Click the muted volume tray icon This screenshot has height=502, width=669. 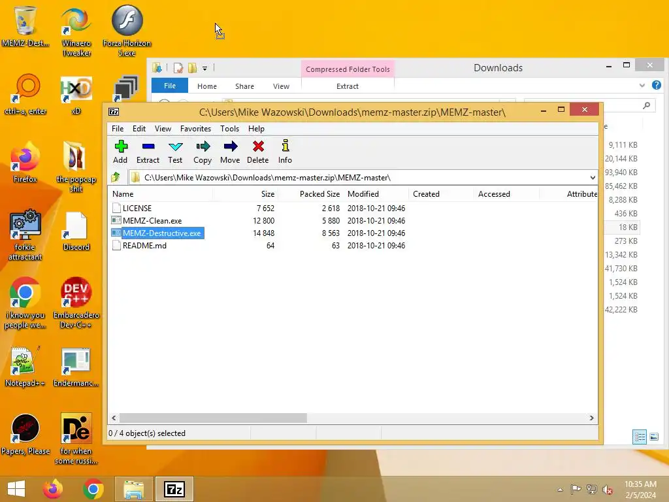608,489
